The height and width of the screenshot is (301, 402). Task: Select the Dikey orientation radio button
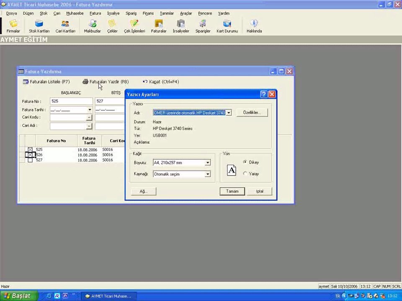[245, 162]
